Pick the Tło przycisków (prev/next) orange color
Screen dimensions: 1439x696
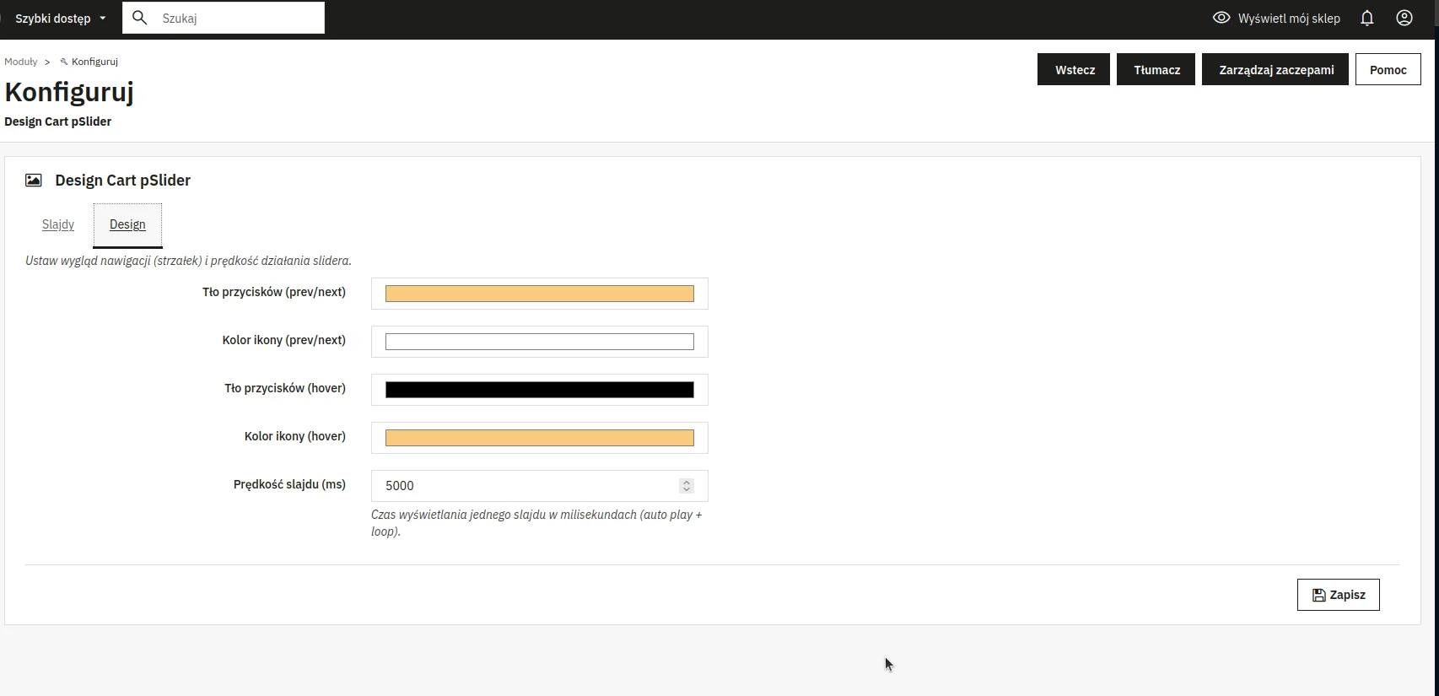(x=539, y=294)
